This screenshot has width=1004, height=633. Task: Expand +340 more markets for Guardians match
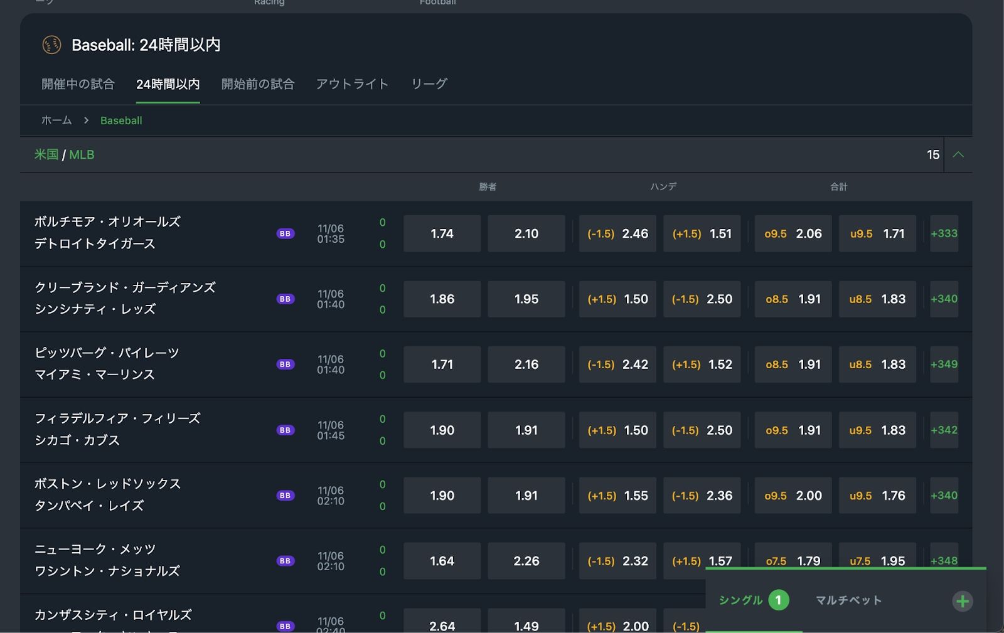click(x=944, y=299)
